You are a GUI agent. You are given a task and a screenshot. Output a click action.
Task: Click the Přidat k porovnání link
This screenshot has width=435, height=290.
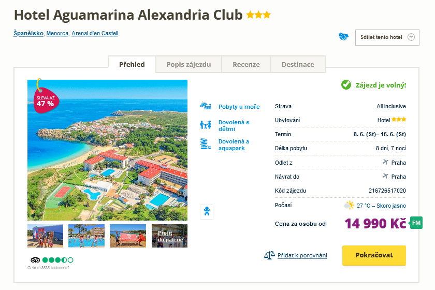coord(302,255)
